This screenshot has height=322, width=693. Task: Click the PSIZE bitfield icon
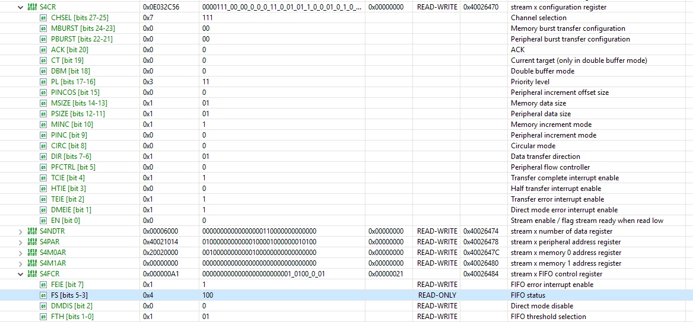[x=43, y=113]
